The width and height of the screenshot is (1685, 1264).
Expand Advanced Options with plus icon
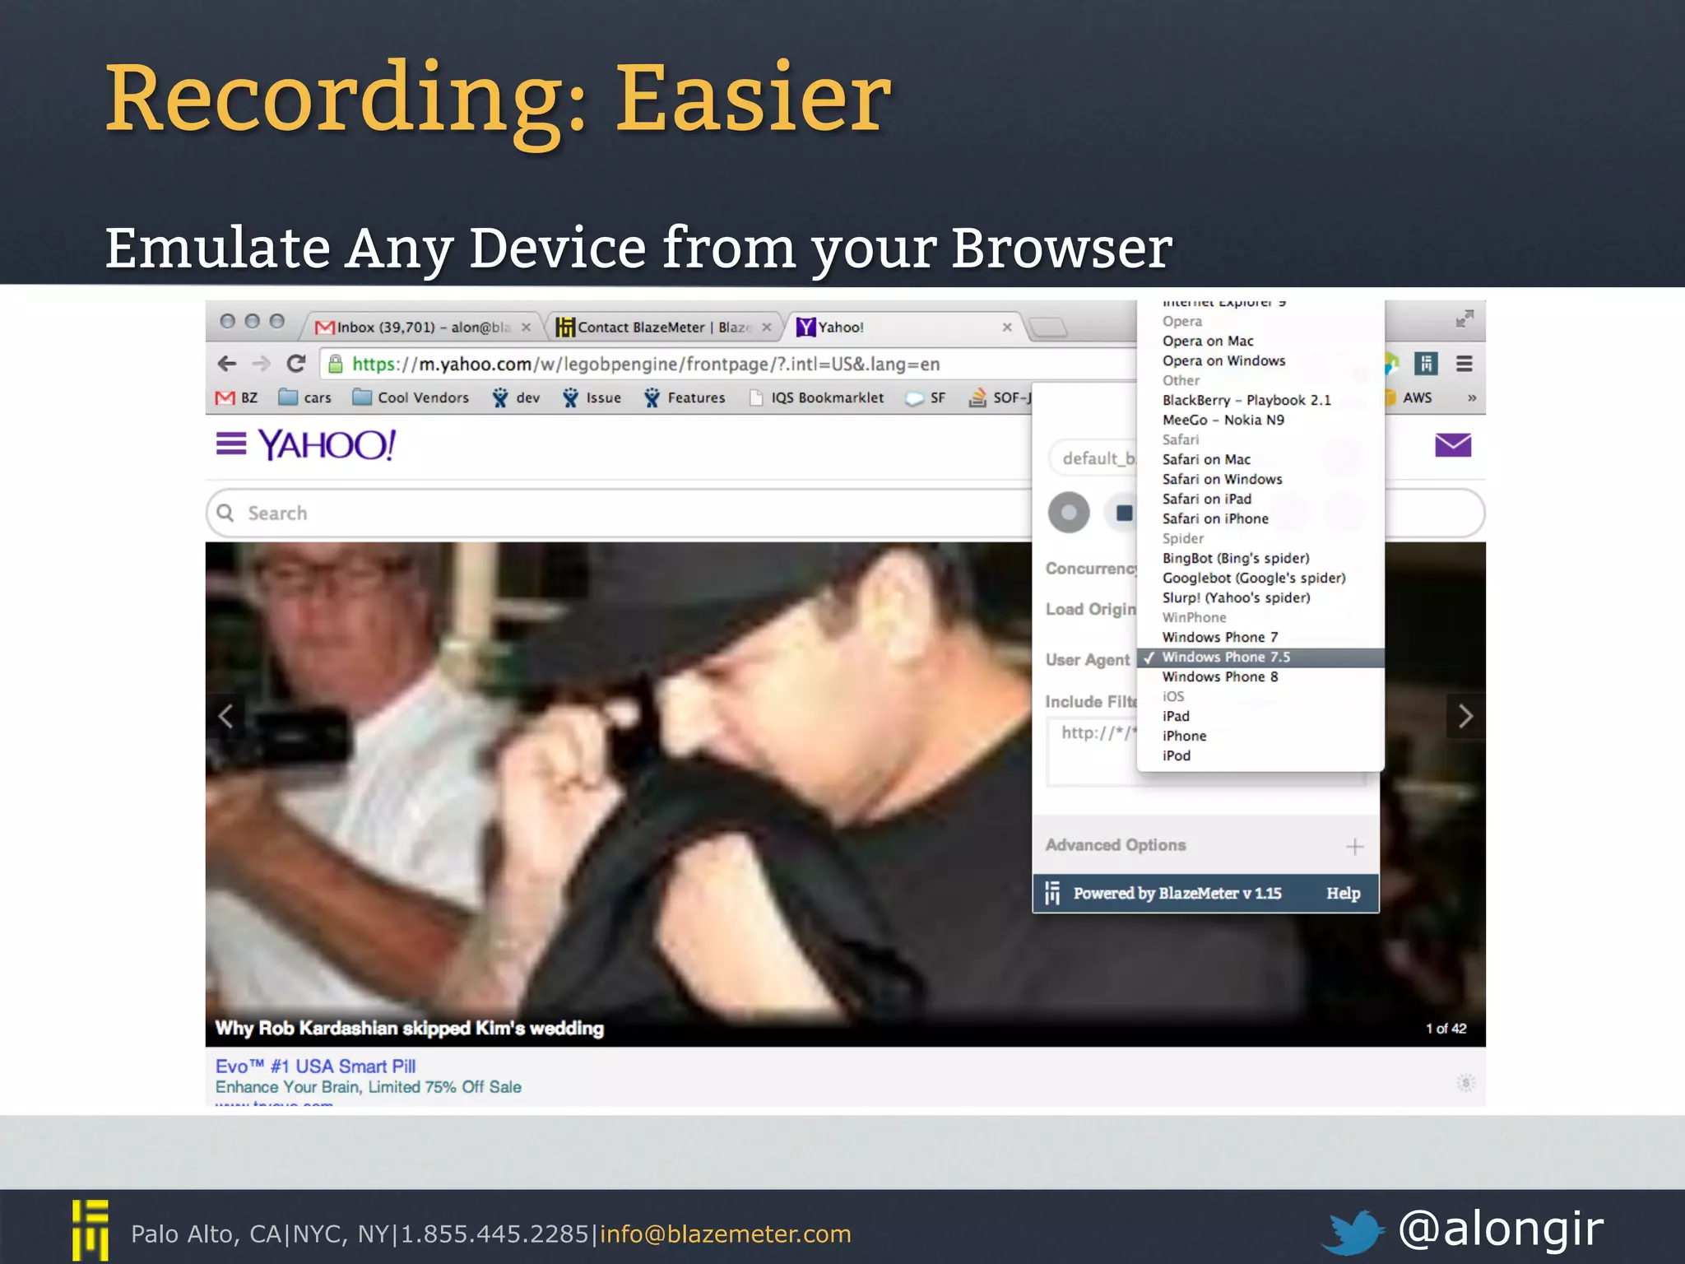coord(1354,847)
